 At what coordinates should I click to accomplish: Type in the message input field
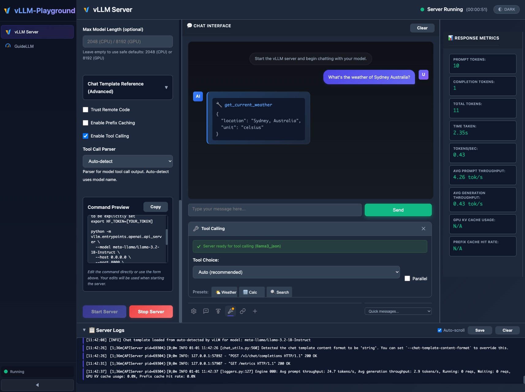coord(275,210)
